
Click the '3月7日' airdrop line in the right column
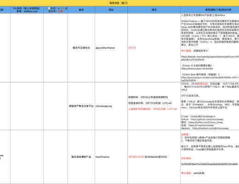click(x=190, y=96)
